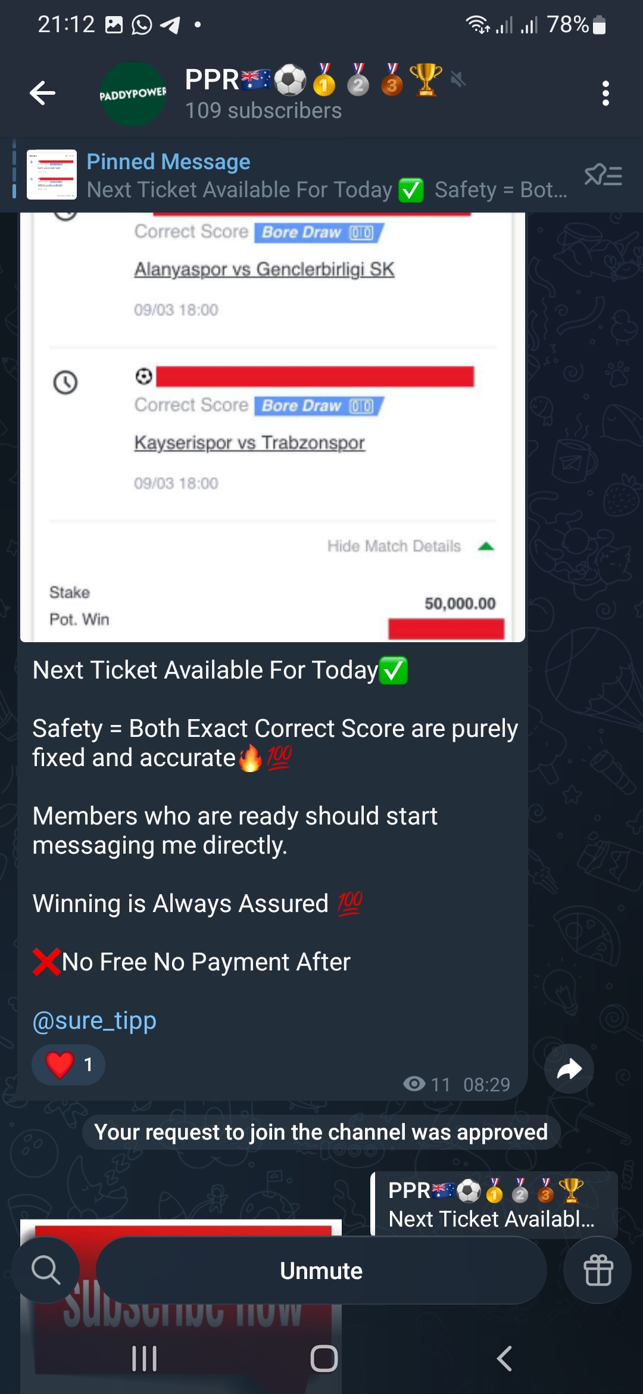Open the PaddyPower channel avatar

click(133, 94)
